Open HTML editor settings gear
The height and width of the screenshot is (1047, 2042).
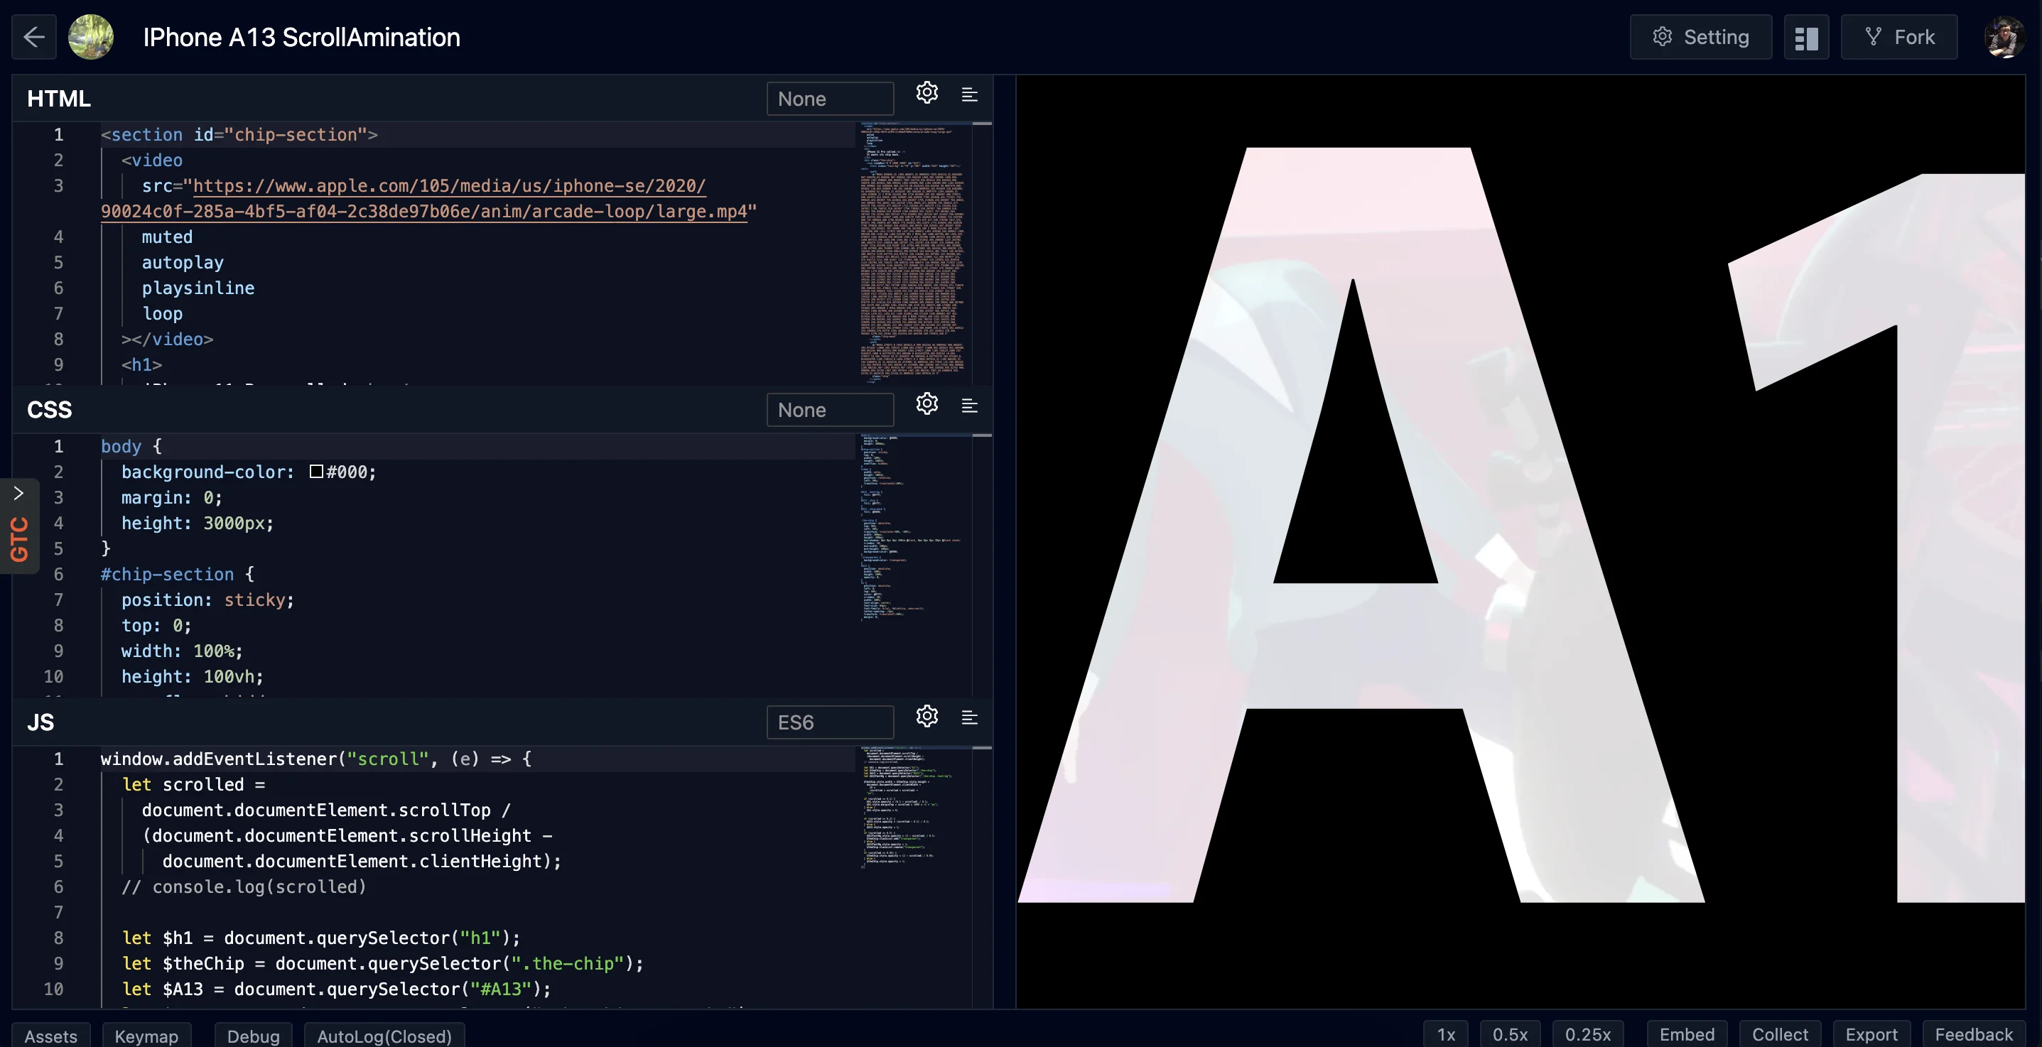click(x=927, y=93)
